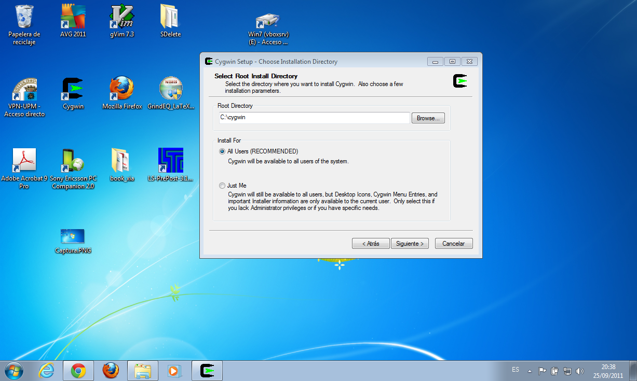Close the Cygwin Setup dialog

point(469,61)
